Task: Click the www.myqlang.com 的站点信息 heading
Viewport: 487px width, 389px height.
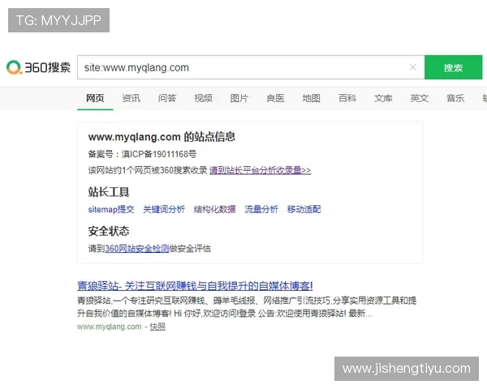Action: point(162,137)
